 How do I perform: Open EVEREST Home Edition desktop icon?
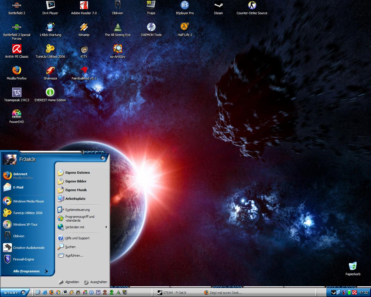pyautogui.click(x=50, y=95)
